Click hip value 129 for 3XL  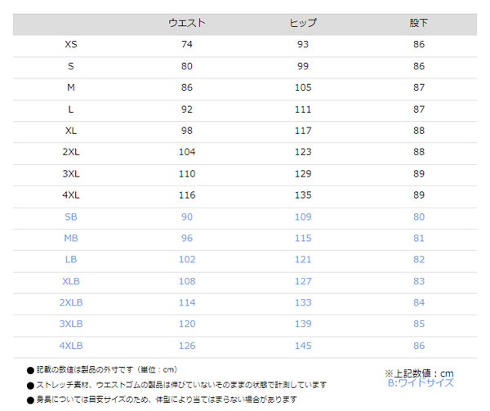coord(303,173)
